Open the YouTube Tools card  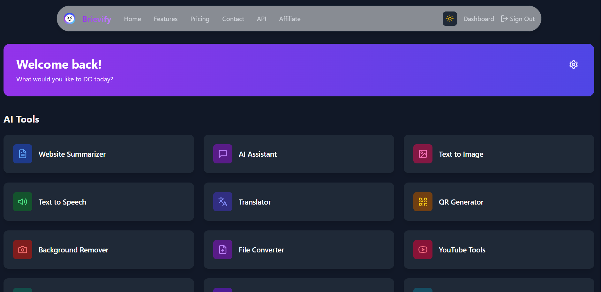tap(499, 250)
